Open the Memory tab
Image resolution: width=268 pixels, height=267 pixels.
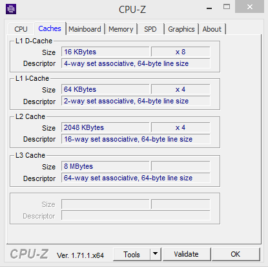(121, 29)
